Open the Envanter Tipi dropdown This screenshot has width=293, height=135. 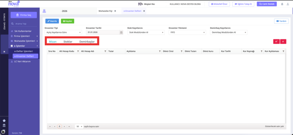[x=63, y=33]
